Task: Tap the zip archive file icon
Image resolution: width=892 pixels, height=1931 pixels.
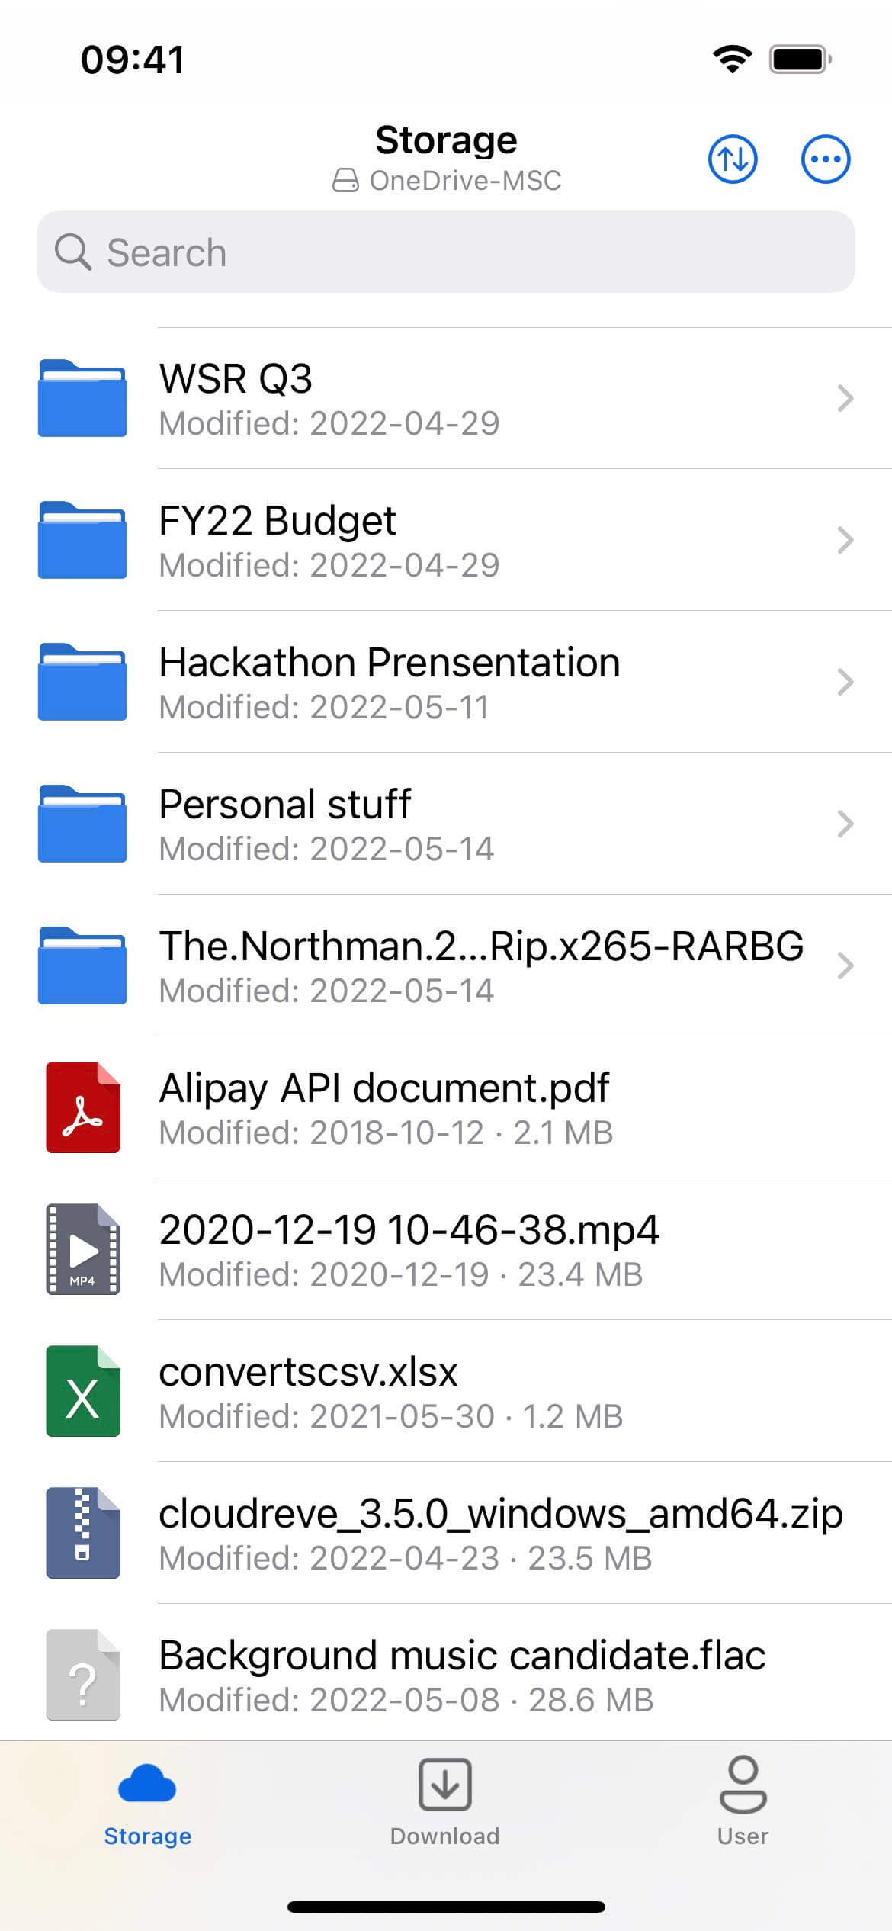Action: (x=83, y=1532)
